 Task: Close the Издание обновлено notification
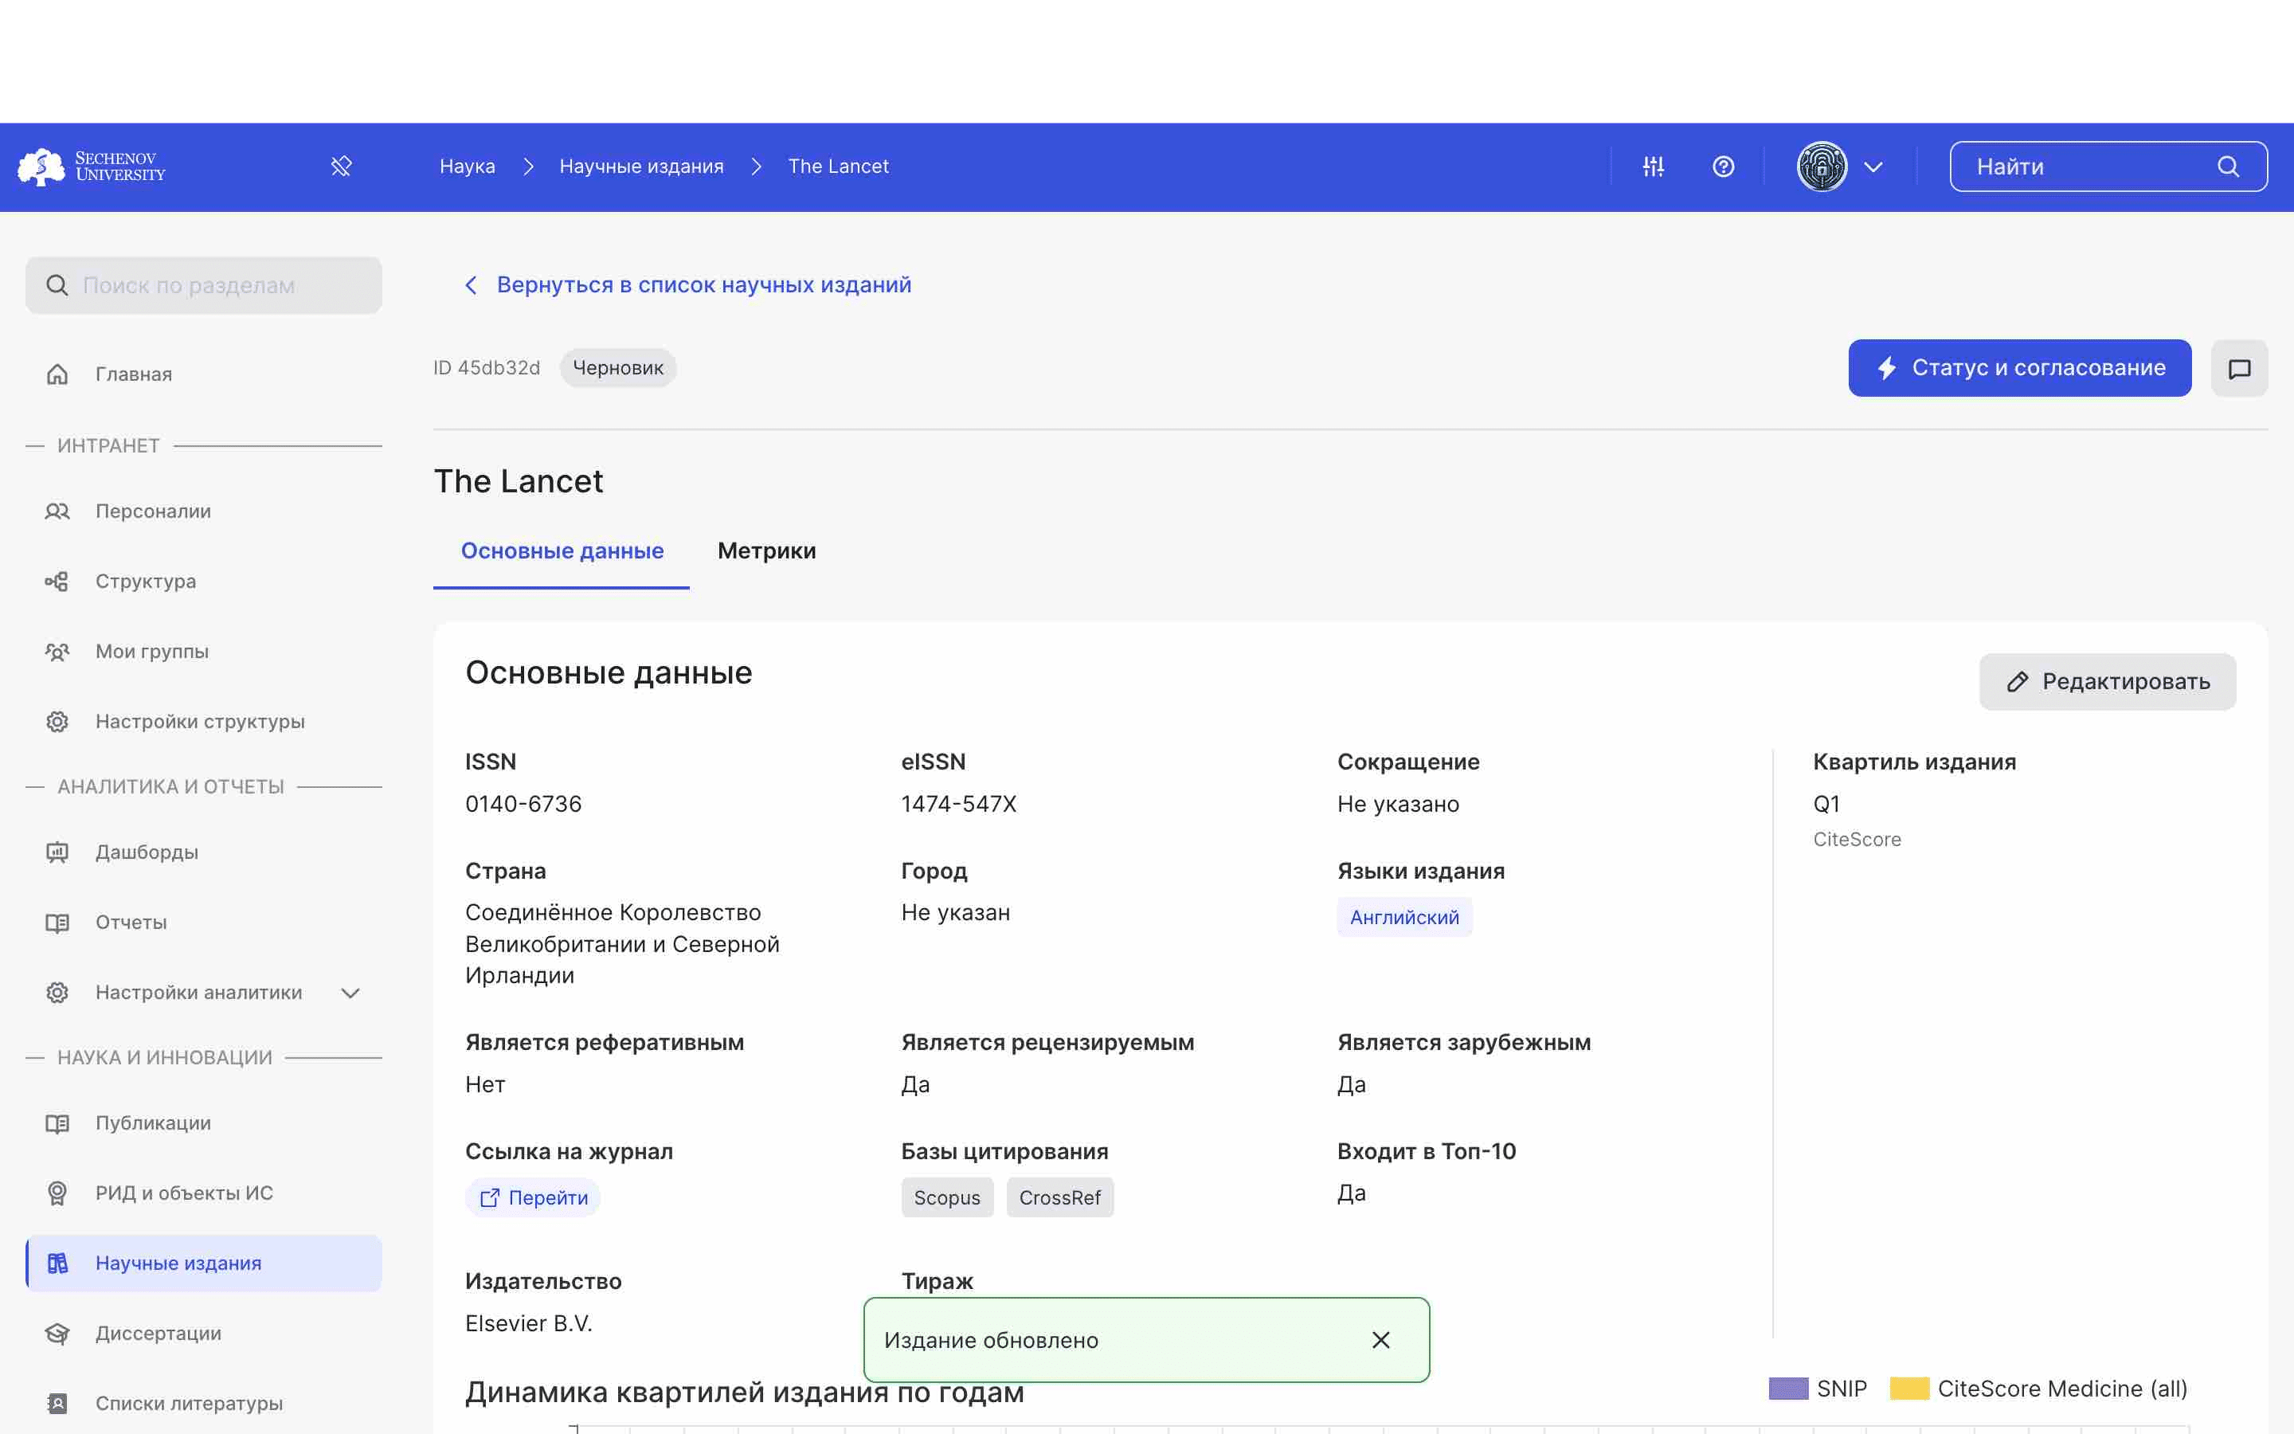pyautogui.click(x=1381, y=1340)
